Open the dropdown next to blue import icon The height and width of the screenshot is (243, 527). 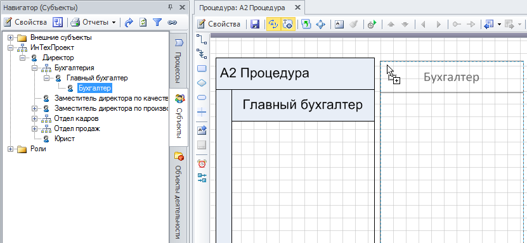(x=499, y=24)
